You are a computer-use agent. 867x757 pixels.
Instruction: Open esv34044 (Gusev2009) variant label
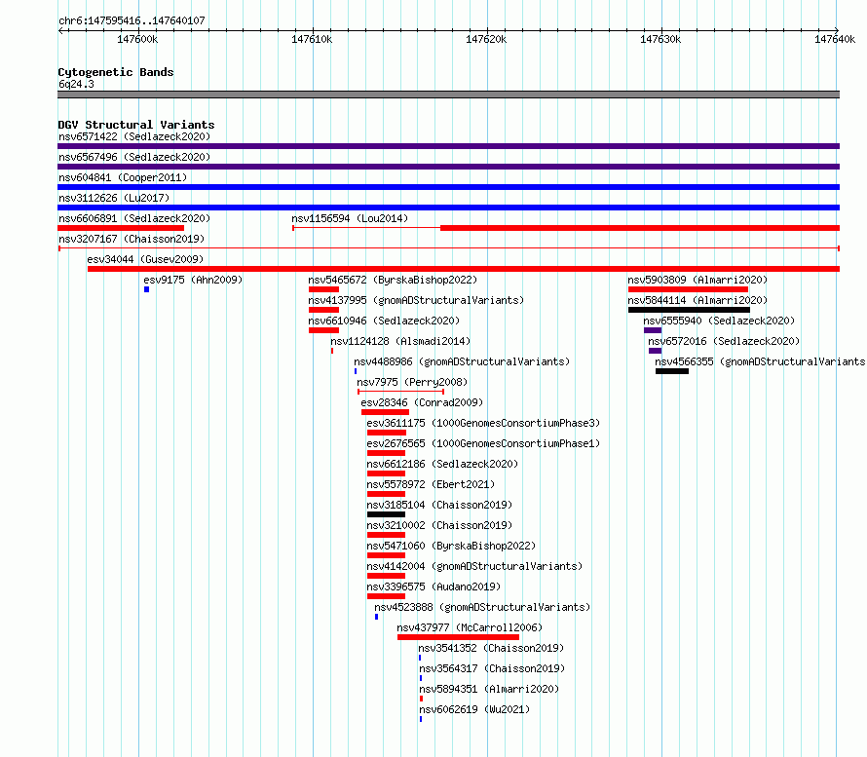tap(145, 259)
